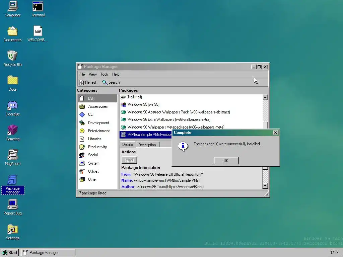Click the Troll package icon
The height and width of the screenshot is (257, 343).
pyautogui.click(x=123, y=97)
